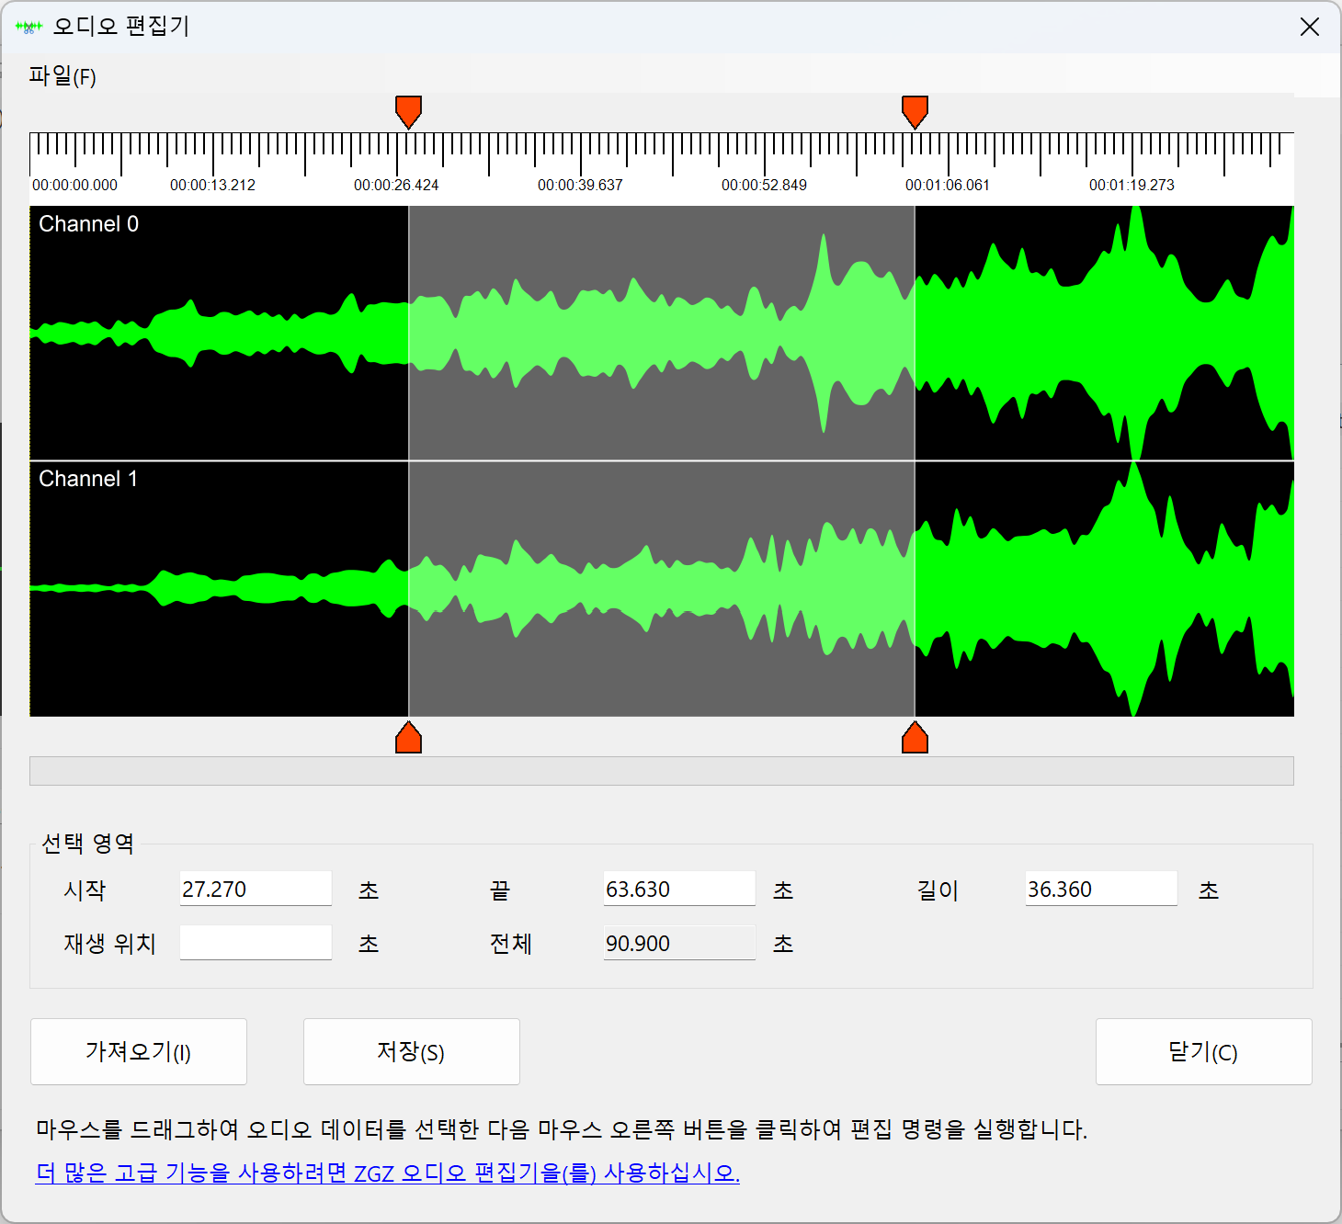Click the bottom selection start marker
This screenshot has width=1342, height=1224.
pyautogui.click(x=408, y=737)
